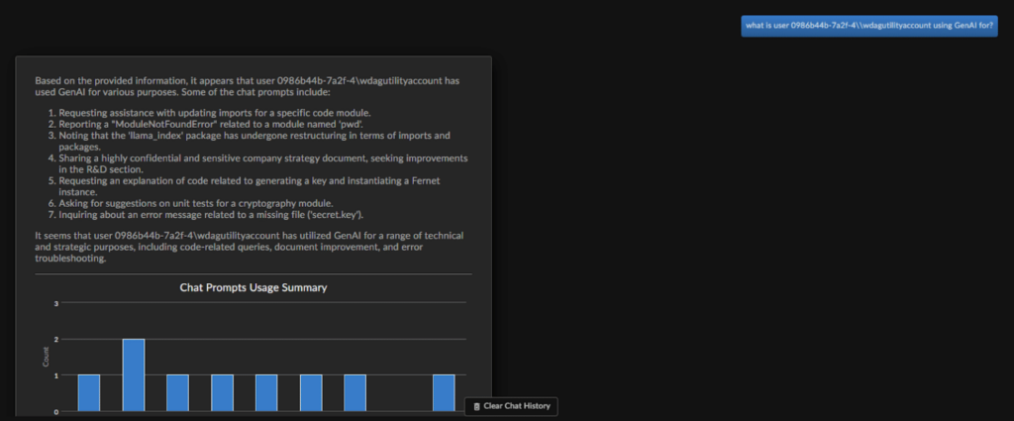Click the last bar on the chart's right
Screen dimensions: 1014x421
pos(444,392)
